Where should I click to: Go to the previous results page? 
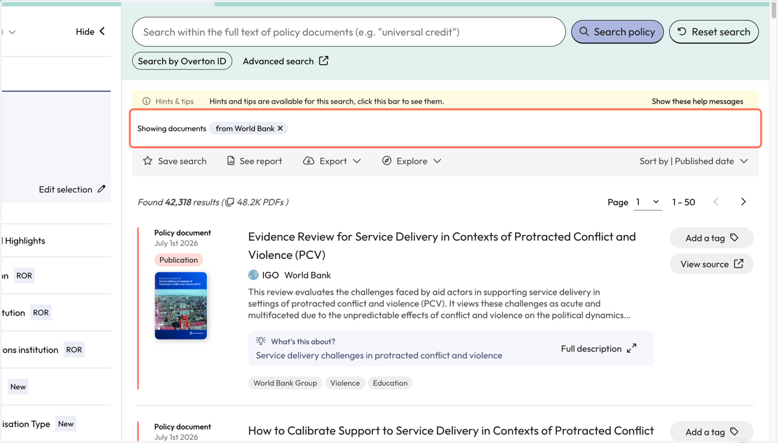[716, 202]
